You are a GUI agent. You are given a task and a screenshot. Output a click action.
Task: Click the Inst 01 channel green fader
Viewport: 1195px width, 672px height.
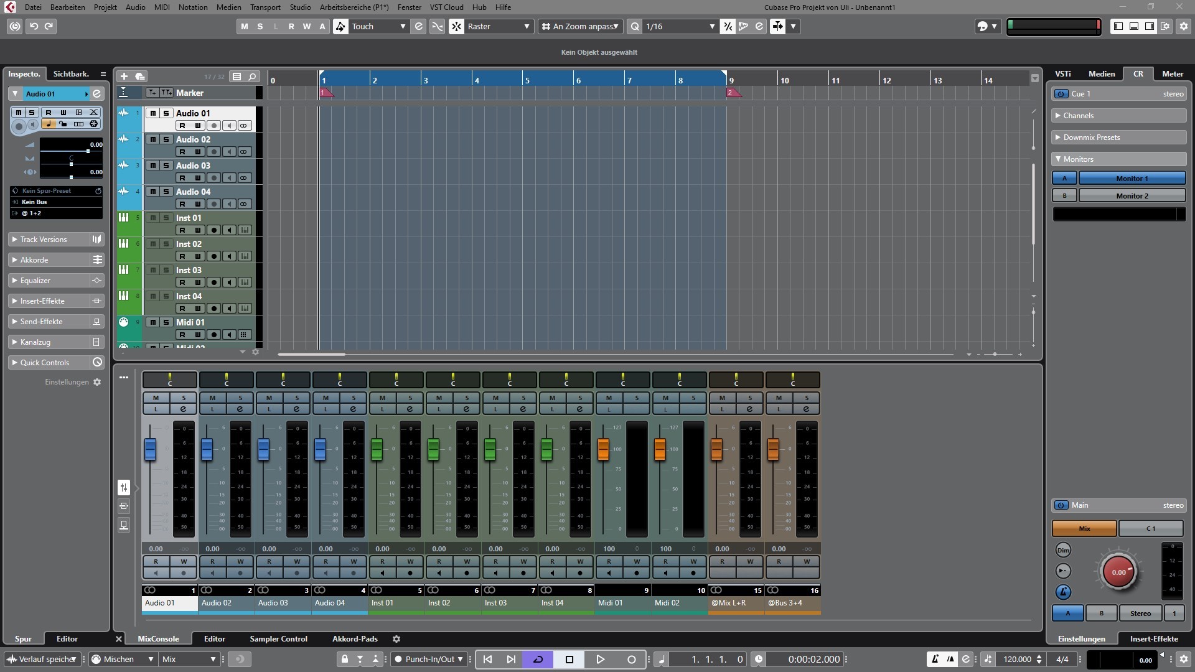(377, 449)
